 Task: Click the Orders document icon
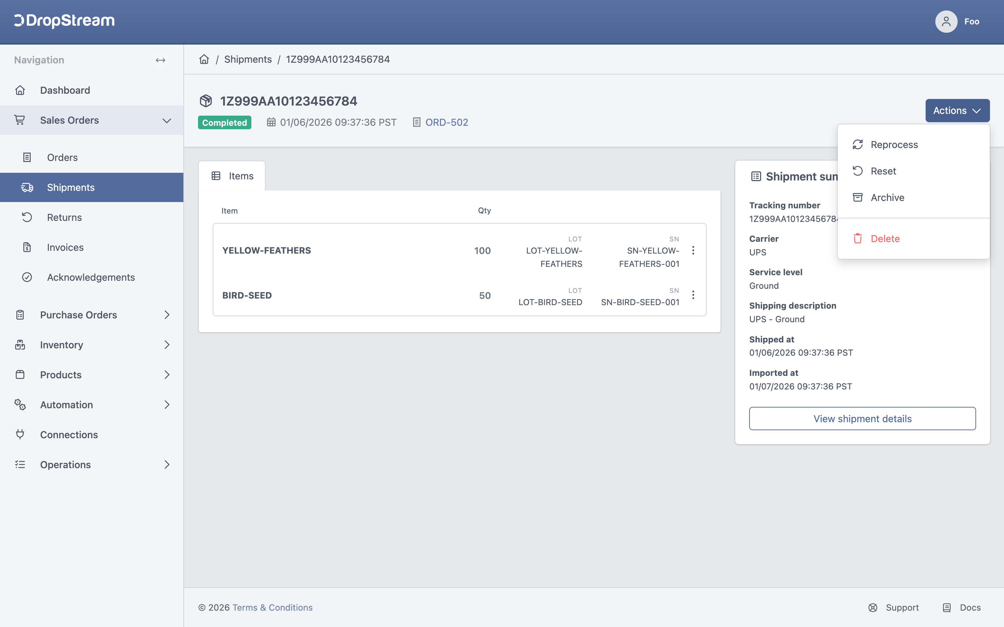[x=27, y=157]
